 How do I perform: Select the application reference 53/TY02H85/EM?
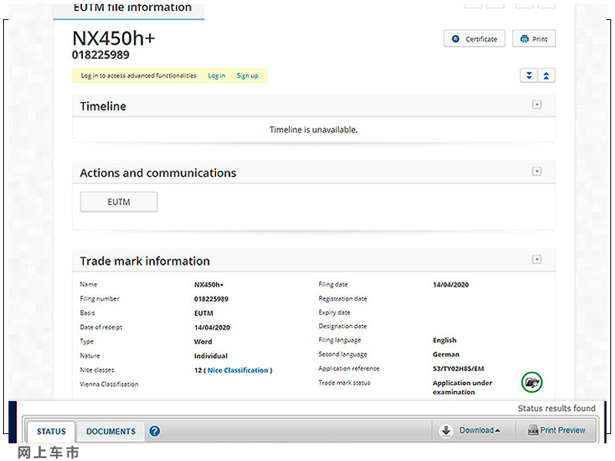(x=458, y=369)
